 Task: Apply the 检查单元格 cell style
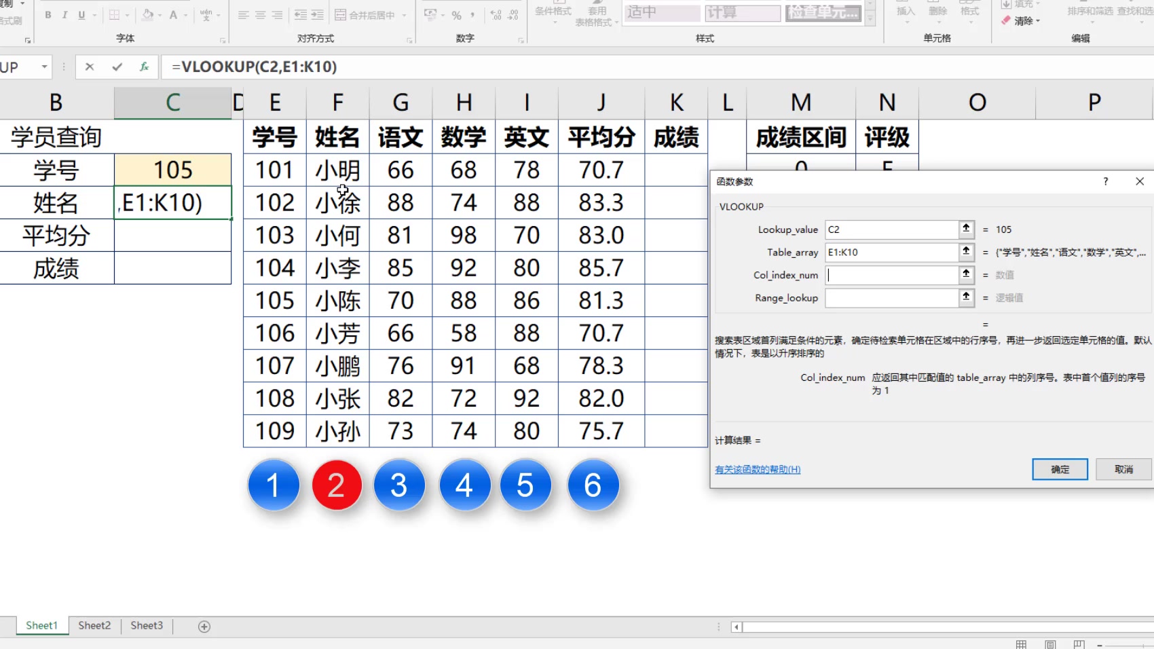(823, 12)
